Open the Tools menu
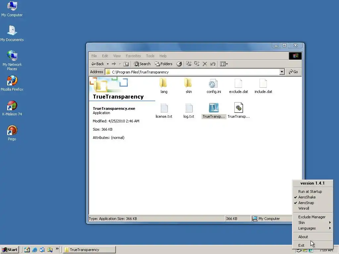Image resolution: width=339 pixels, height=254 pixels. (x=150, y=56)
